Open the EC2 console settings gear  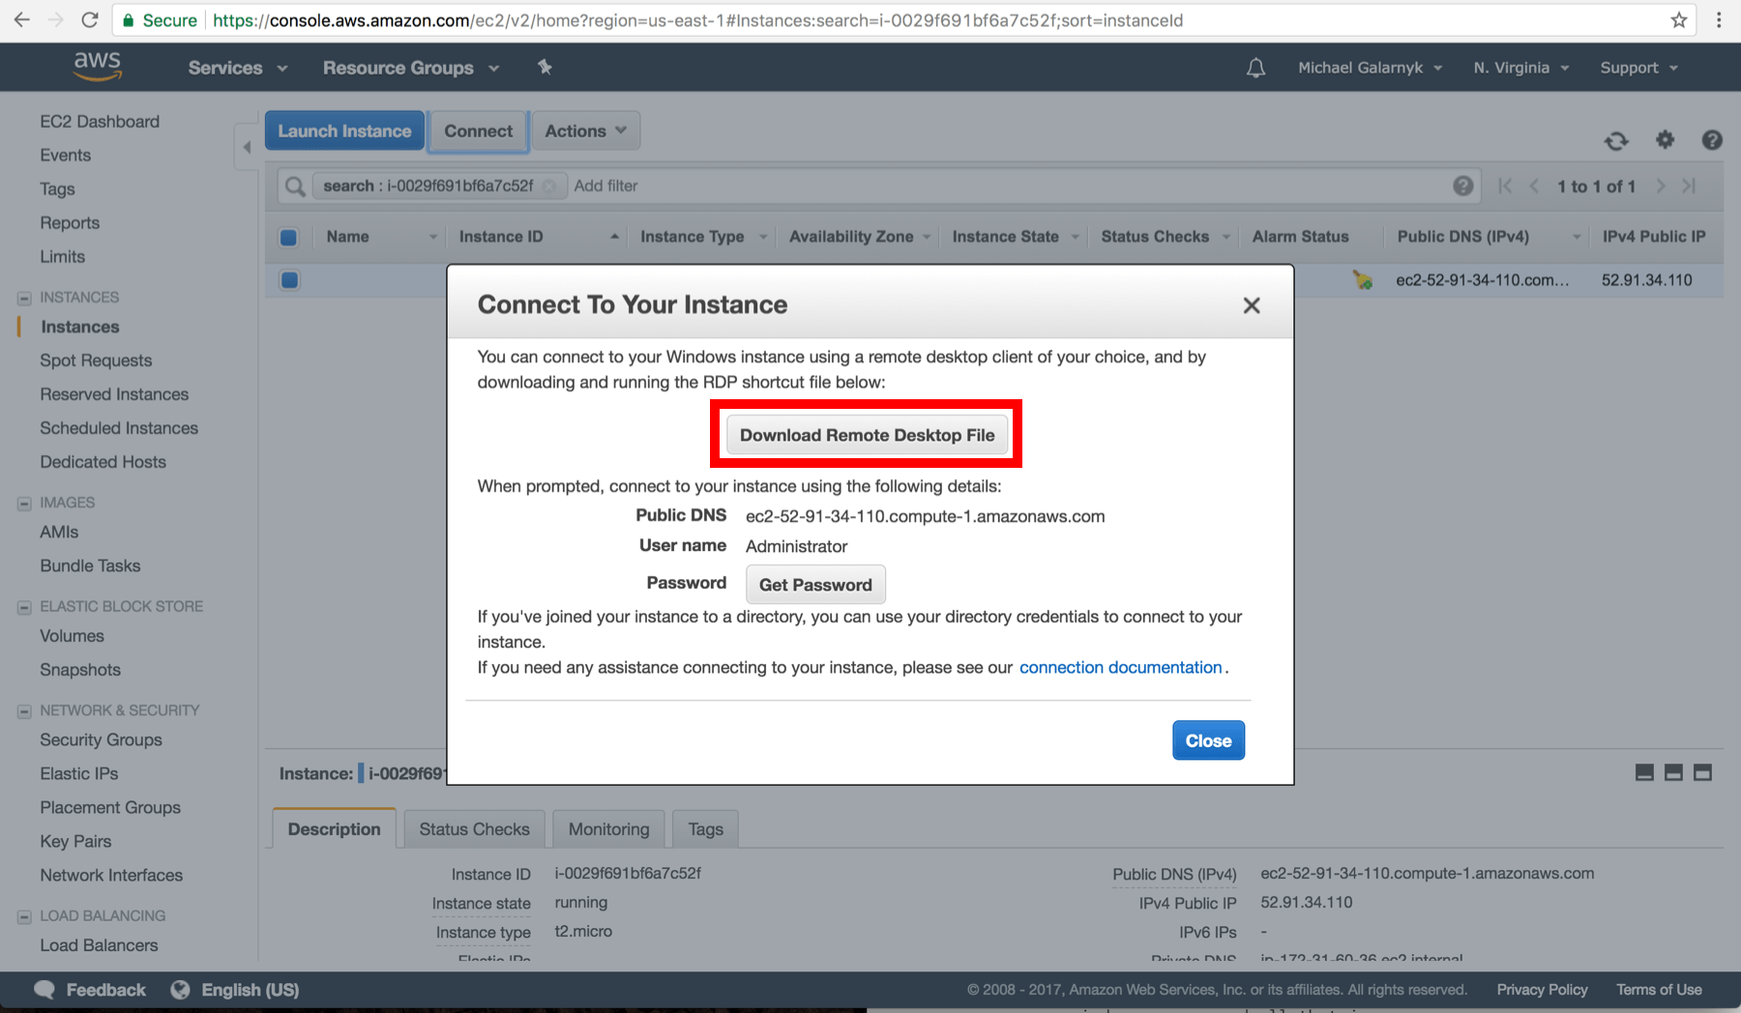coord(1665,140)
